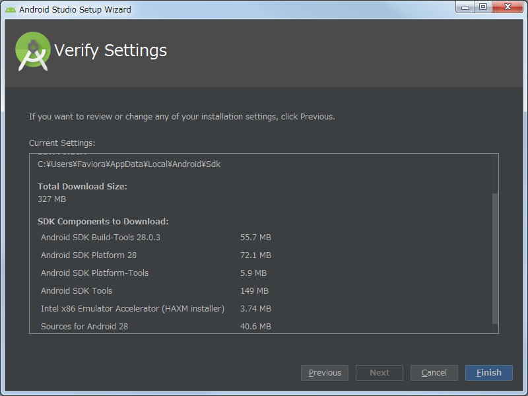Click the settings list vertical scrollbar thumb
Image resolution: width=528 pixels, height=396 pixels.
point(494,258)
